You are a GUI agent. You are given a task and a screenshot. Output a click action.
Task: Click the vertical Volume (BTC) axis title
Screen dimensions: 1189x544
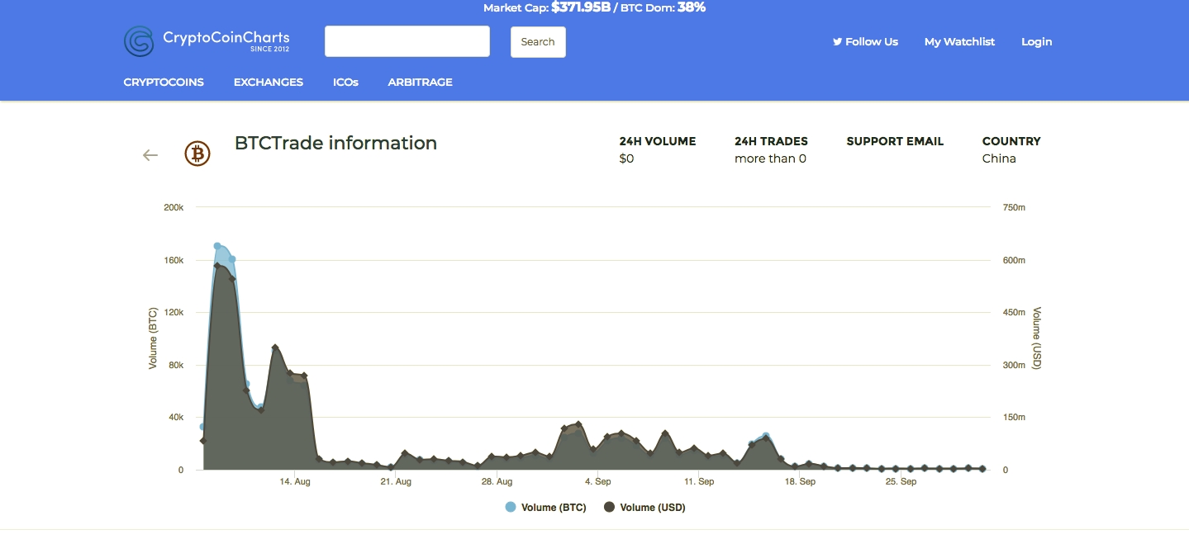point(153,338)
